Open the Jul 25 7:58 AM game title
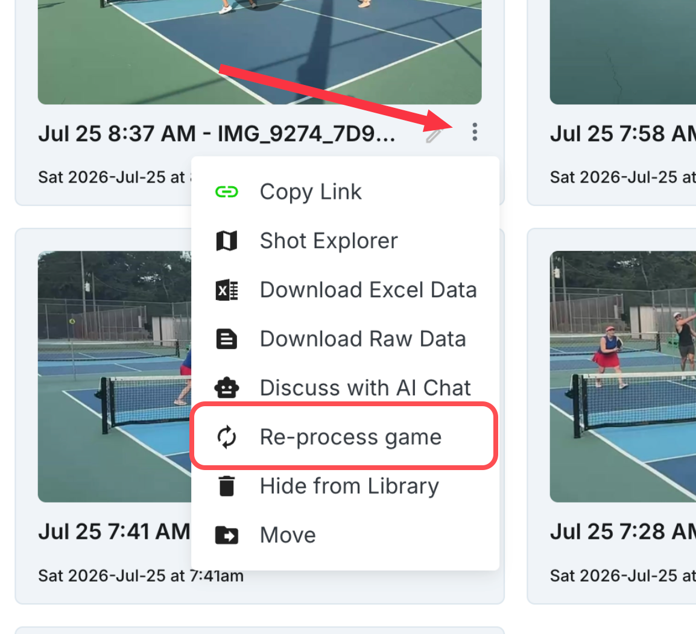This screenshot has width=696, height=634. pyautogui.click(x=623, y=134)
